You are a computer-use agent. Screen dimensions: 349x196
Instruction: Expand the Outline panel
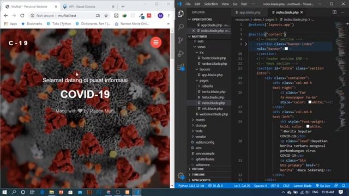click(x=189, y=169)
